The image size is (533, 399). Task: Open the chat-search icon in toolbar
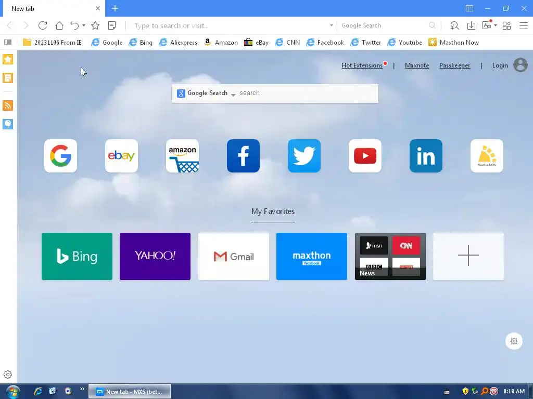click(454, 25)
